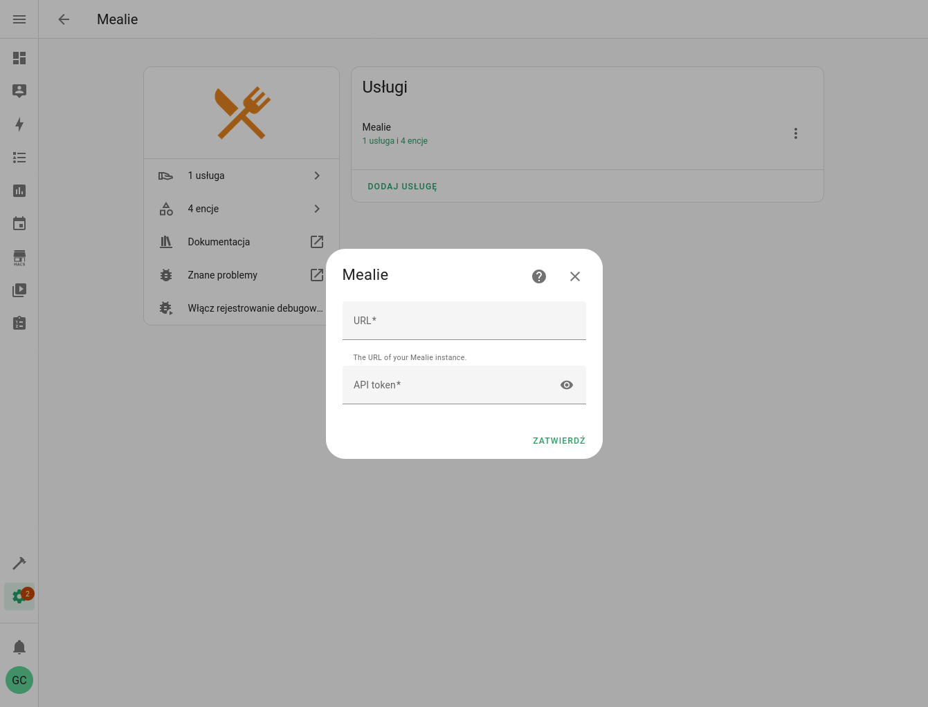This screenshot has width=928, height=707.
Task: Click the chevron on 4 encje row
Action: [x=317, y=209]
